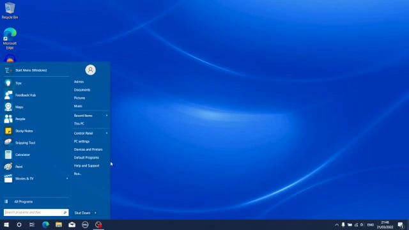The width and height of the screenshot is (409, 230).
Task: Click the battery tray icon
Action: click(x=350, y=225)
